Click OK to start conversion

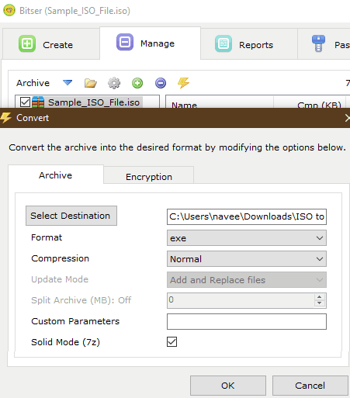coord(228,386)
